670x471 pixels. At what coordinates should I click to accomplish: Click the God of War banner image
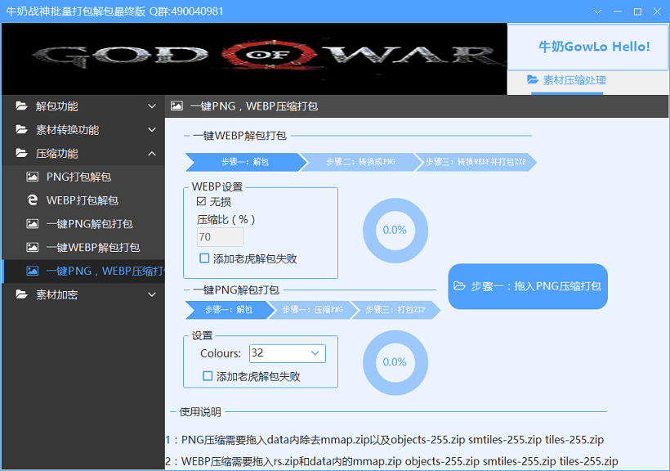(254, 59)
